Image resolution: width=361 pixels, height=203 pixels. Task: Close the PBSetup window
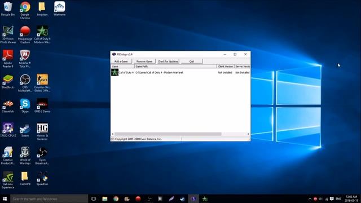[245, 54]
